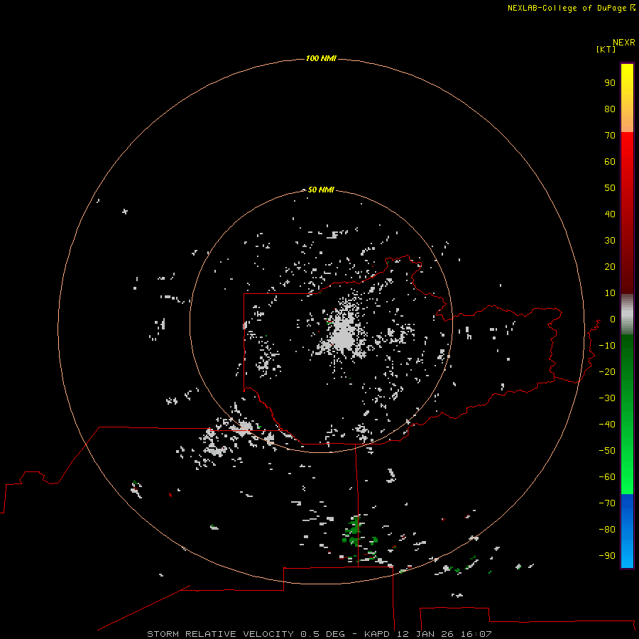
Task: Click the '[KT]' units label
Action: point(606,49)
